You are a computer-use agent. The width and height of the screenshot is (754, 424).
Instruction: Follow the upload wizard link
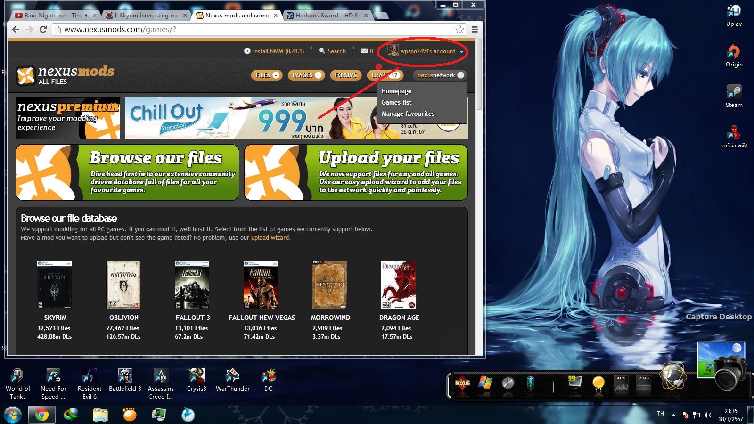point(270,237)
